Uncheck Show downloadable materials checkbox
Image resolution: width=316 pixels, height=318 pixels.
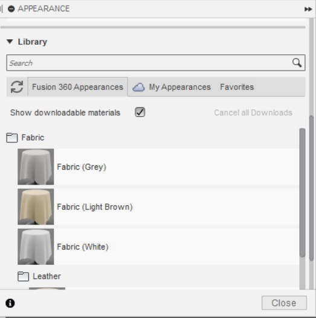140,112
